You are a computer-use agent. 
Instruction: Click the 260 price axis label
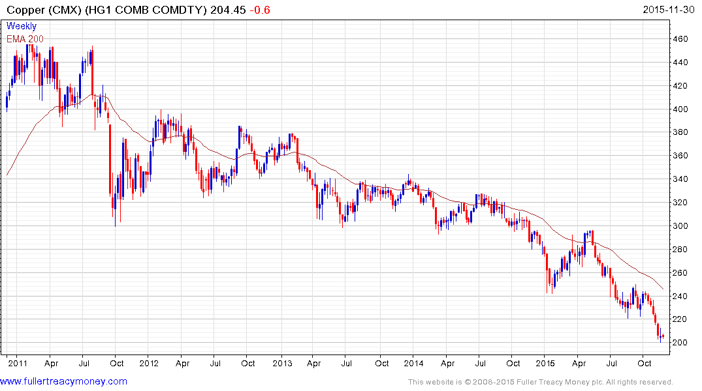coord(680,272)
